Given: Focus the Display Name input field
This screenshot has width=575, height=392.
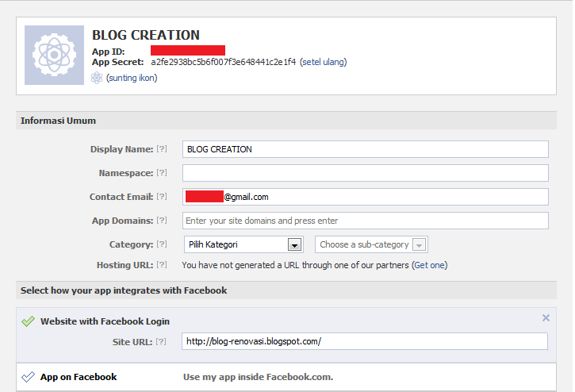Looking at the screenshot, I should point(366,149).
